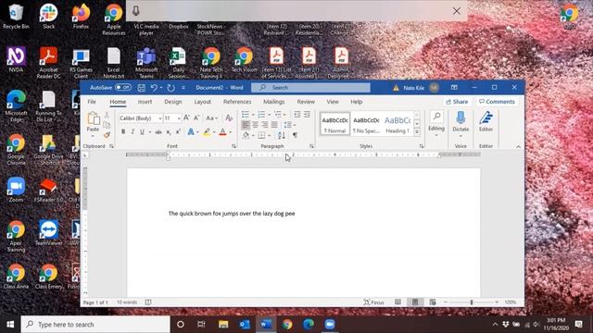Collapse the ribbon with chevron
593x333 pixels.
click(x=518, y=146)
